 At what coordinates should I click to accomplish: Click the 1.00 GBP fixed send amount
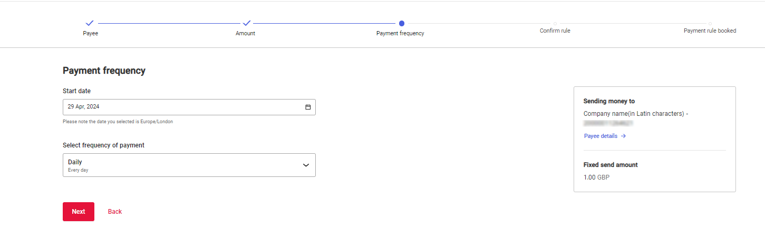(596, 177)
